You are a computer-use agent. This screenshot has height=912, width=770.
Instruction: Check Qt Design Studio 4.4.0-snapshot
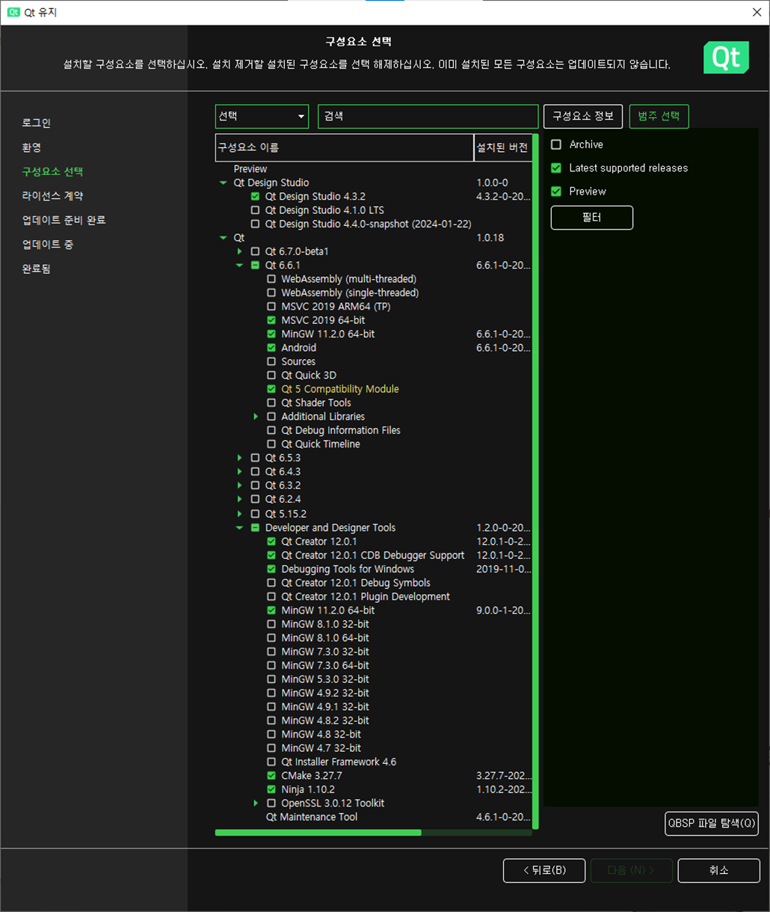click(x=256, y=224)
